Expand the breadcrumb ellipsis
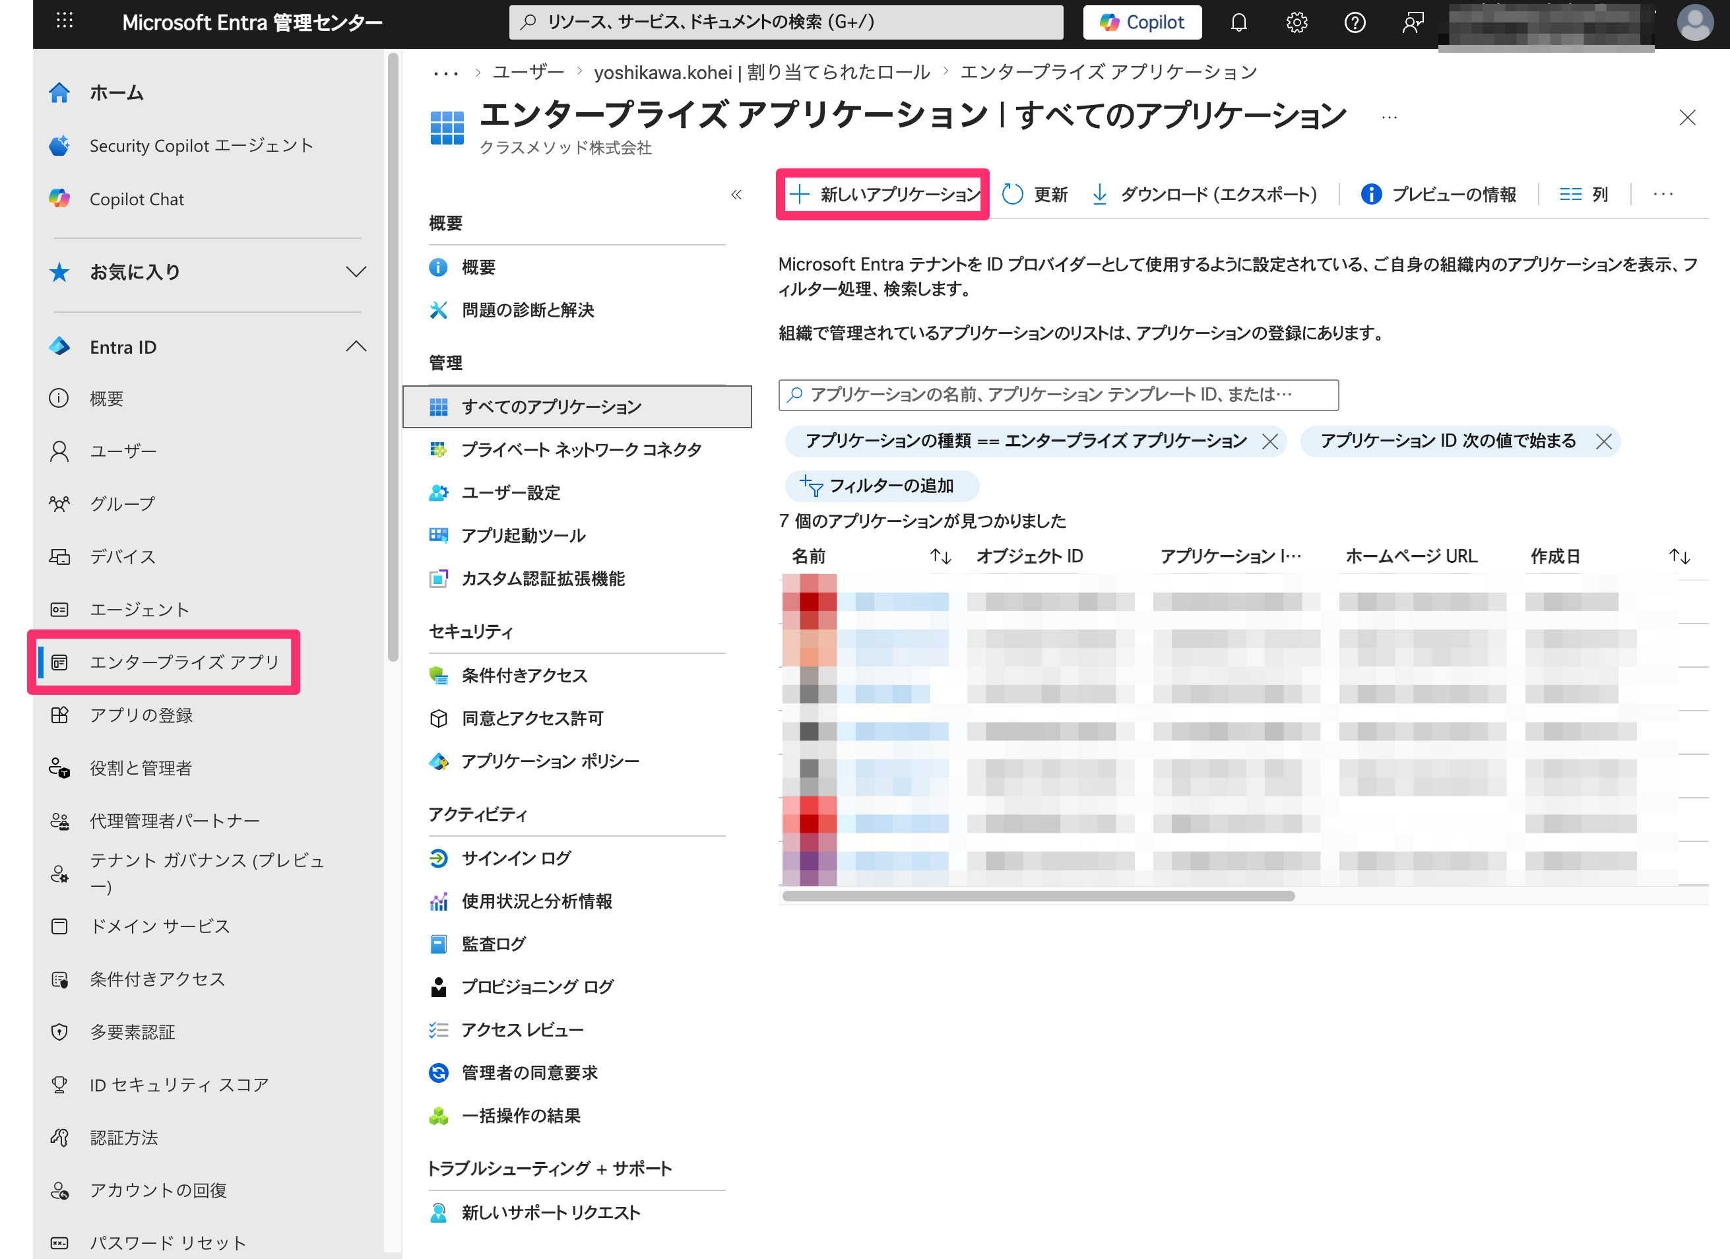Screen dimensions: 1730x1259 tap(445, 73)
